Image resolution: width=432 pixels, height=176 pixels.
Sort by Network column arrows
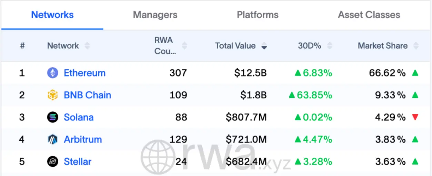click(x=87, y=46)
